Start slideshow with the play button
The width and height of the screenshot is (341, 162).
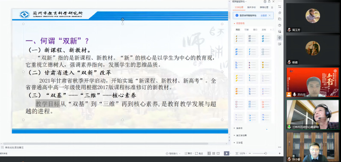(x=226, y=153)
